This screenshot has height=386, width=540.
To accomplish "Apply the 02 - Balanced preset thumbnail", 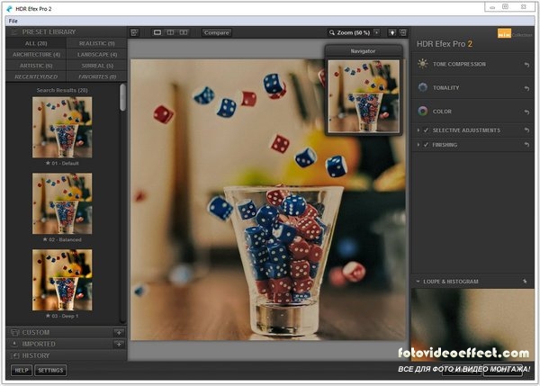I will (62, 203).
